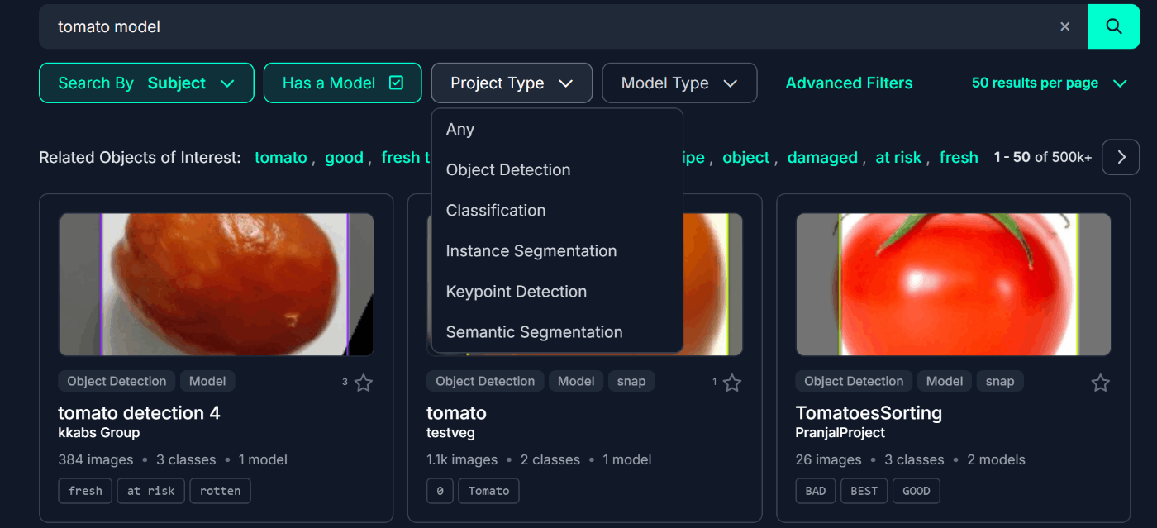
Task: Pick Instance Segmentation option
Action: click(x=531, y=250)
